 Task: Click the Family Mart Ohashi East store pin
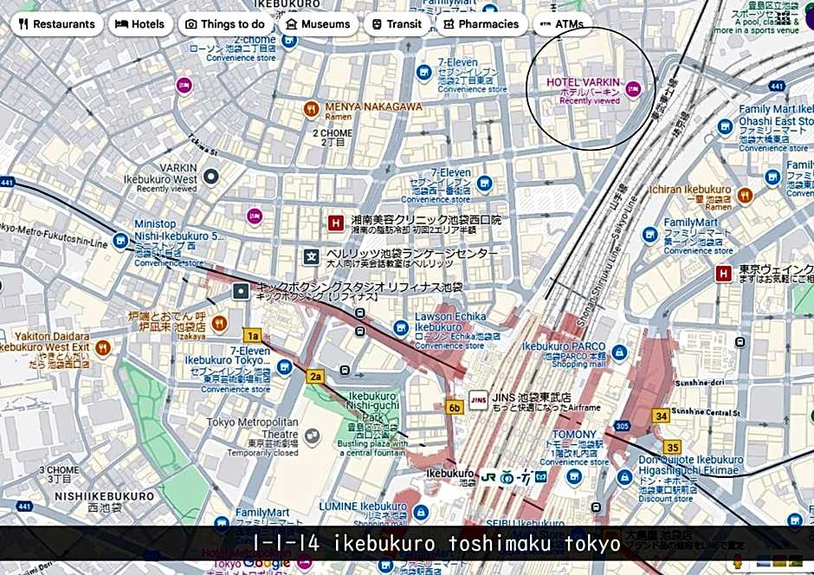coord(725,127)
